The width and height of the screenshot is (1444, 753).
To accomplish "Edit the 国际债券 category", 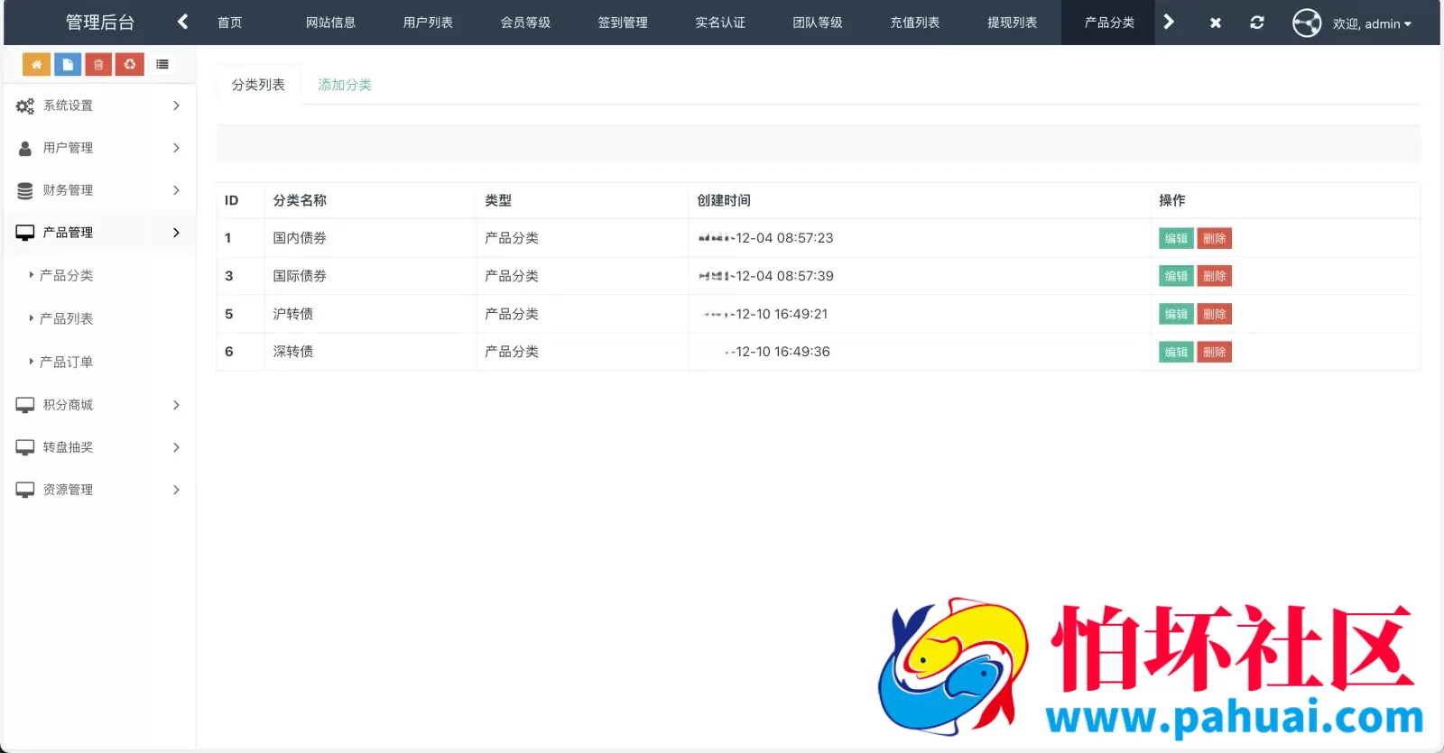I will 1176,276.
